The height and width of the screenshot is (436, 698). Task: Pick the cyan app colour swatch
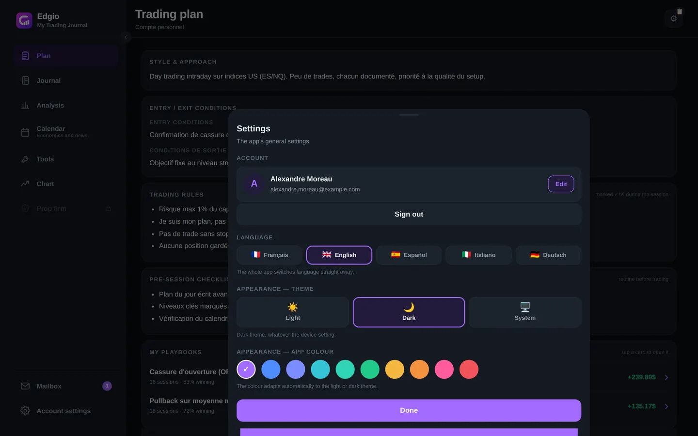click(x=320, y=369)
